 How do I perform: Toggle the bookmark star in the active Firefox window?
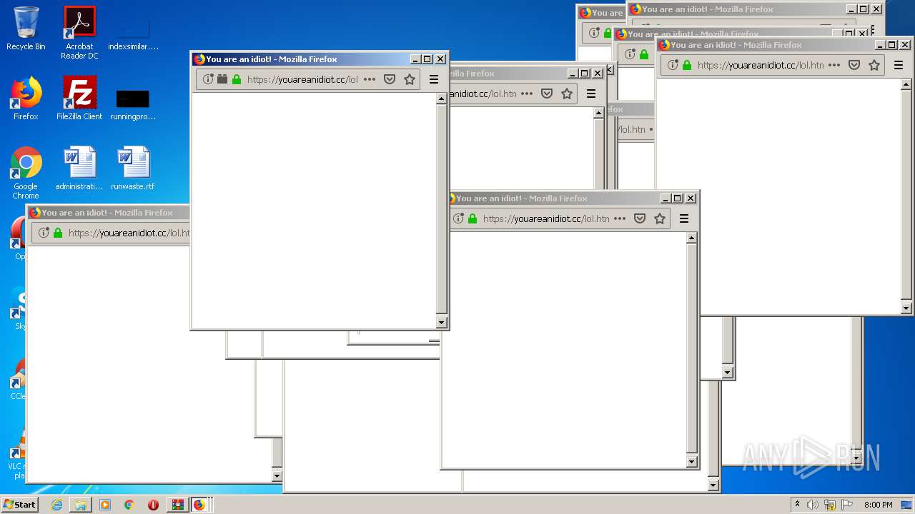pyautogui.click(x=410, y=79)
